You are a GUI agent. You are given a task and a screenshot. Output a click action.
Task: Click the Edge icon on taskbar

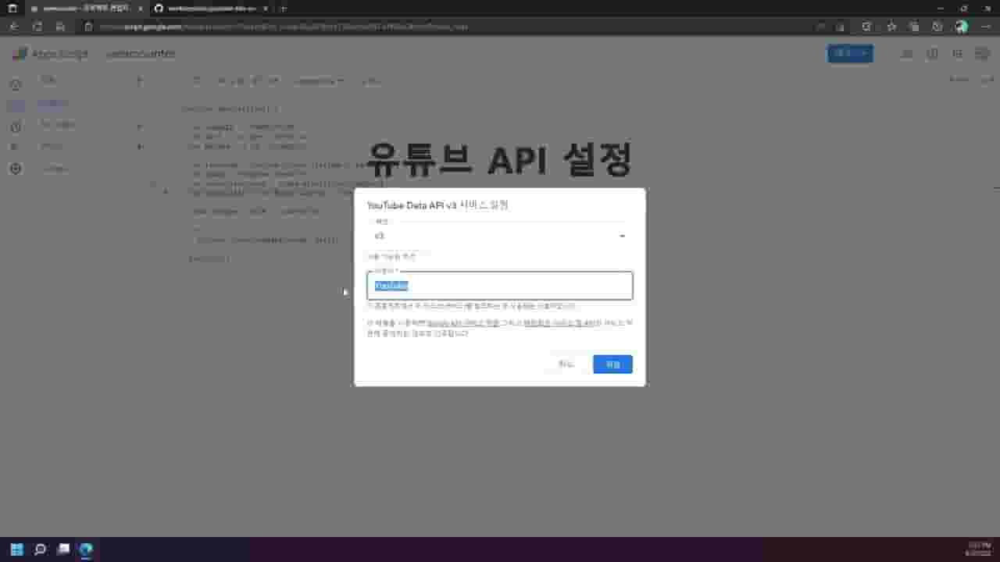point(86,550)
